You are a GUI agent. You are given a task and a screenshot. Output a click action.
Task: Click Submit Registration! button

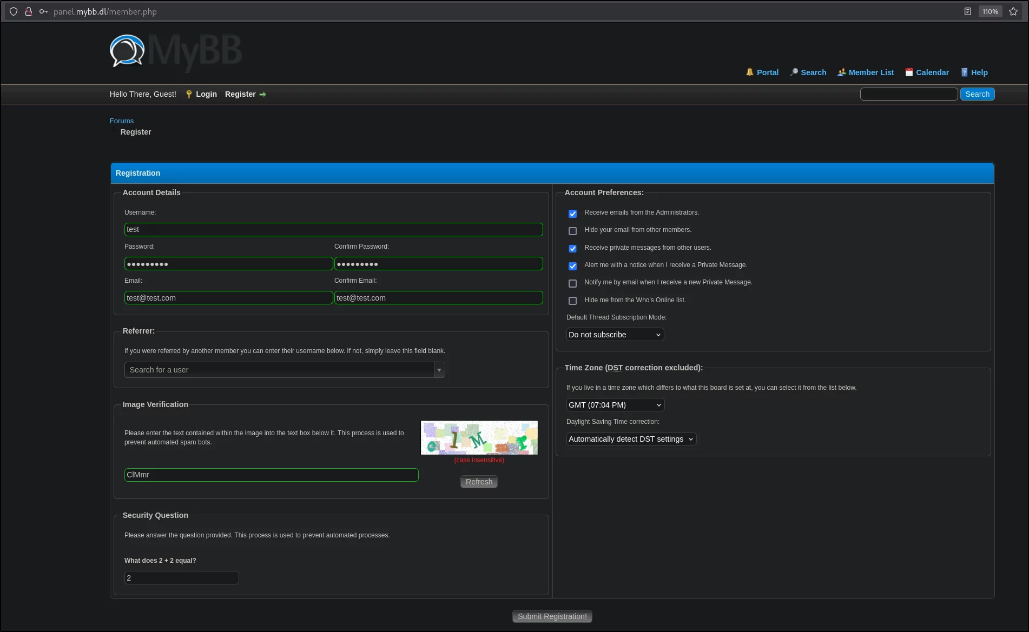(x=552, y=616)
